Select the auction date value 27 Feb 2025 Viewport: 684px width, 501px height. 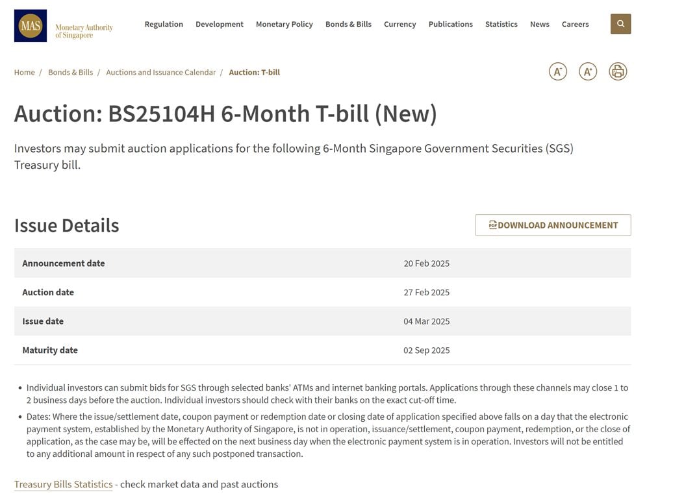point(427,292)
